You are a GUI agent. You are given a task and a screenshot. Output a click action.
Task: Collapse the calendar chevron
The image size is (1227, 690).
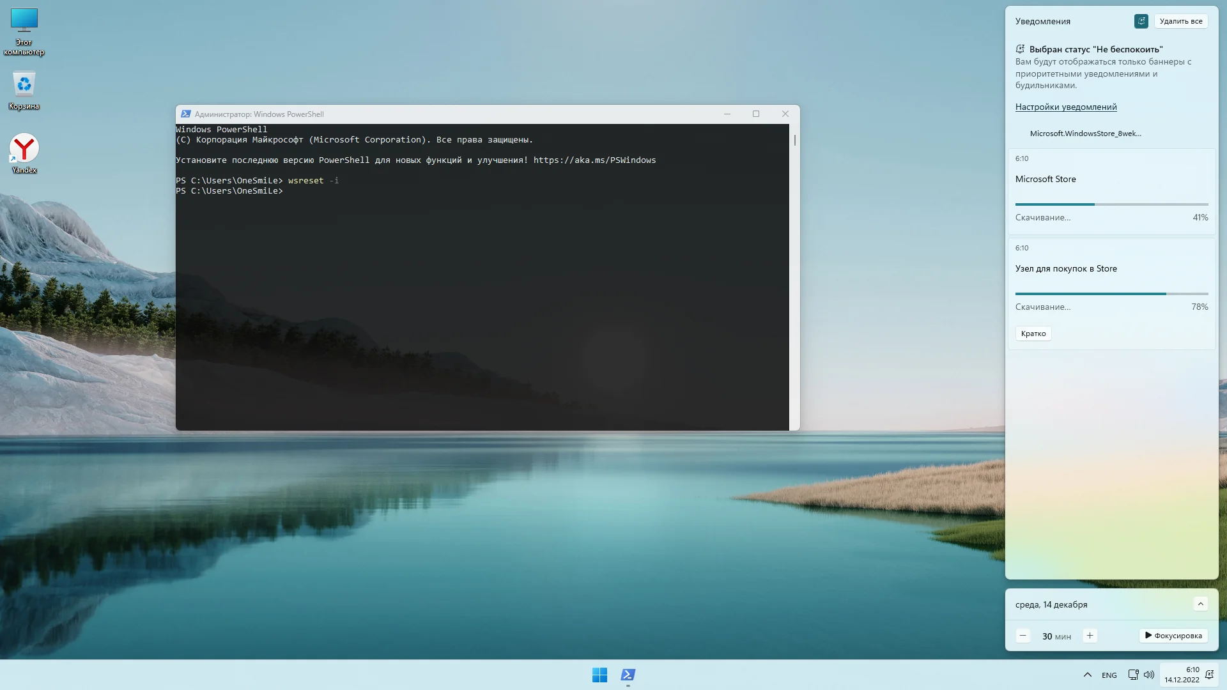1200,604
